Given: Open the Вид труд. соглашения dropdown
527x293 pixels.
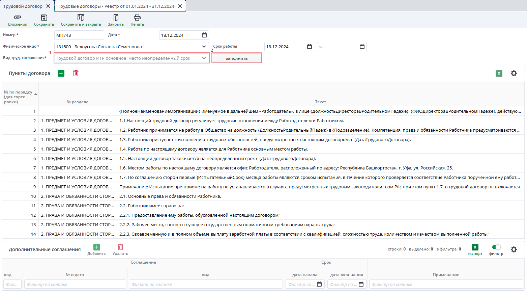Looking at the screenshot, I should pyautogui.click(x=204, y=58).
